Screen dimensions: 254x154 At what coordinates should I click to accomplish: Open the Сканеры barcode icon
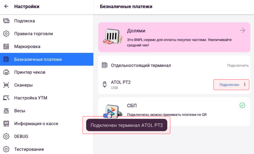click(6, 85)
